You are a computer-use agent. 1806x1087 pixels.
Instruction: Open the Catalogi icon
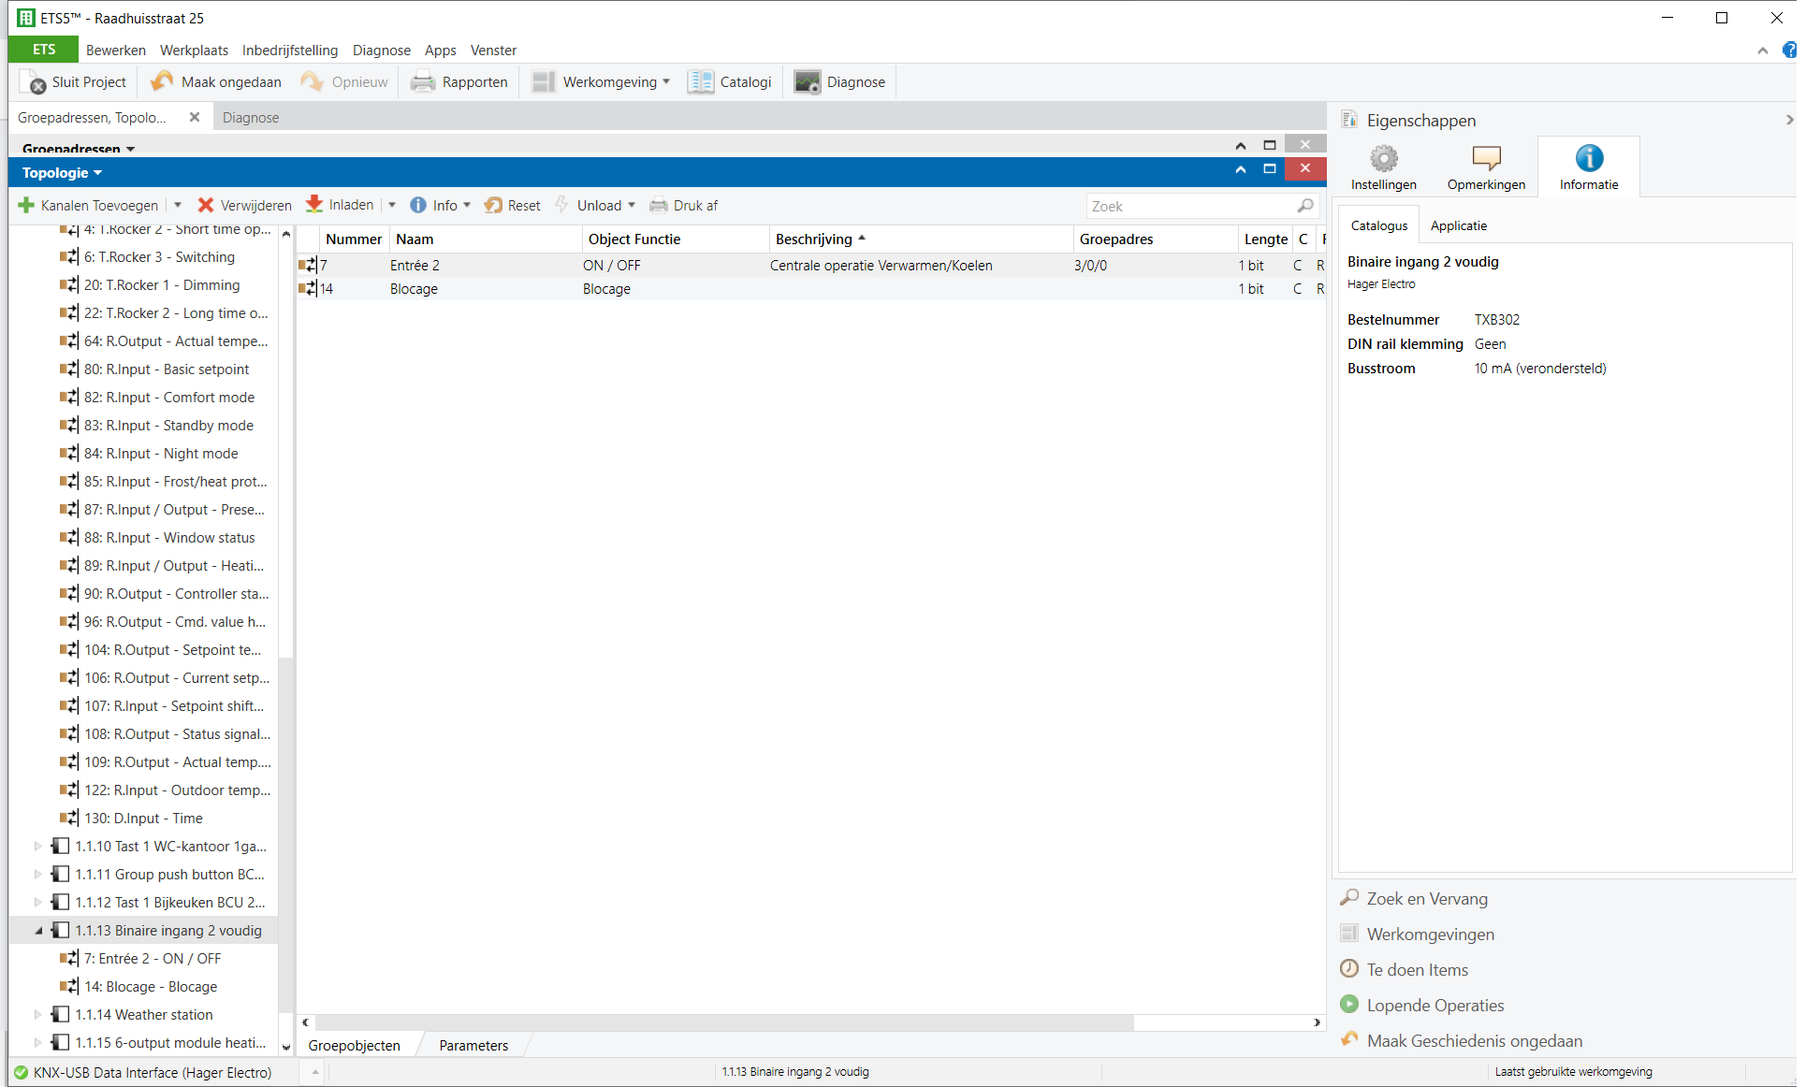[700, 82]
